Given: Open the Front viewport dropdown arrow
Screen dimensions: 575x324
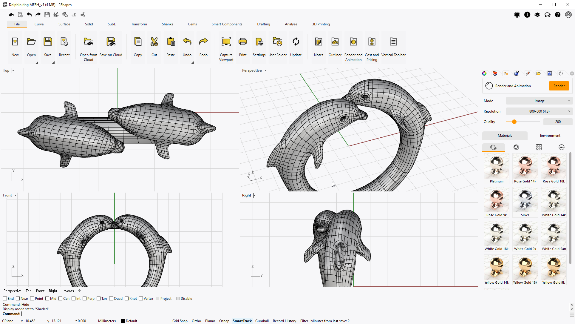Looking at the screenshot, I should coord(16,195).
